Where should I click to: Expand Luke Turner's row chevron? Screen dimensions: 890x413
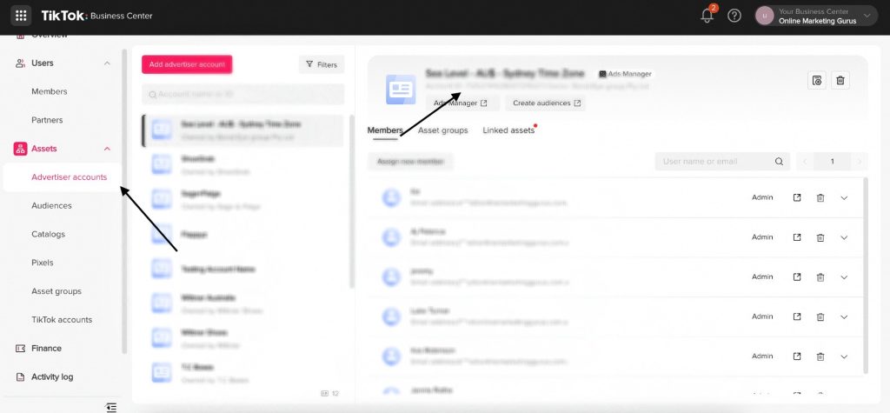(844, 316)
